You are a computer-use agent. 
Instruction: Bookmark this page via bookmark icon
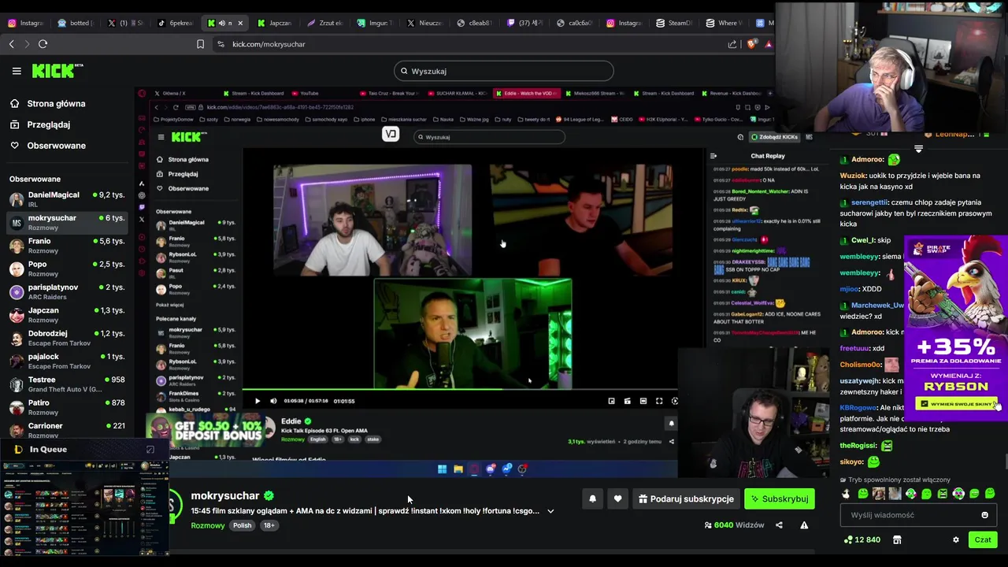tap(200, 44)
